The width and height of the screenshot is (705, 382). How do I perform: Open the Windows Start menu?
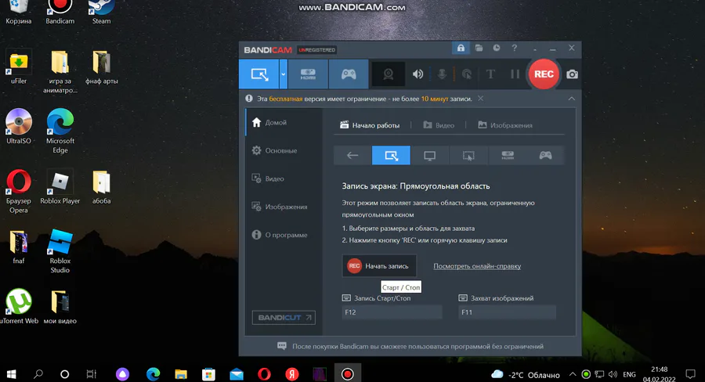click(12, 374)
